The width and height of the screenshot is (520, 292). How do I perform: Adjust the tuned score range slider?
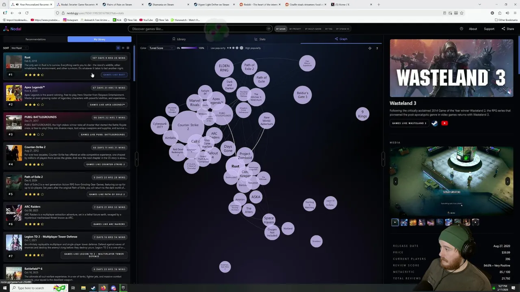(188, 48)
